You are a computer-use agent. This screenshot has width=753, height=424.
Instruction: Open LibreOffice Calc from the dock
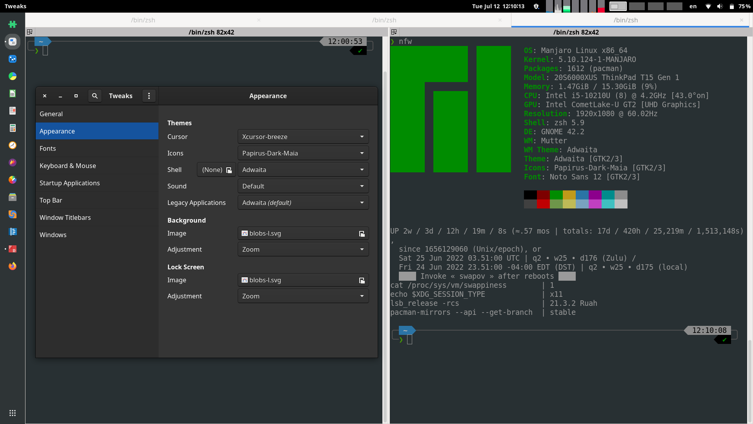(x=13, y=93)
